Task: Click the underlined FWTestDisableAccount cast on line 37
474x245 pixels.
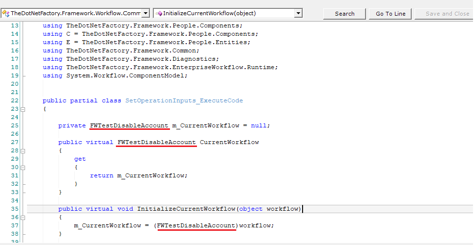Action: 196,225
